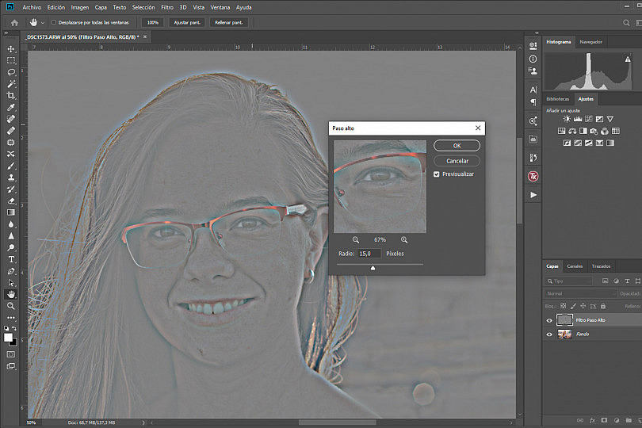
Task: Click the Paso alto zoom in magnifier
Action: [404, 239]
